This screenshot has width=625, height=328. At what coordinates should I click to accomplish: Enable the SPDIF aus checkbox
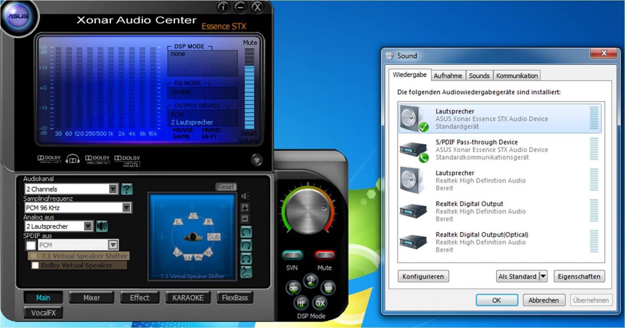30,245
